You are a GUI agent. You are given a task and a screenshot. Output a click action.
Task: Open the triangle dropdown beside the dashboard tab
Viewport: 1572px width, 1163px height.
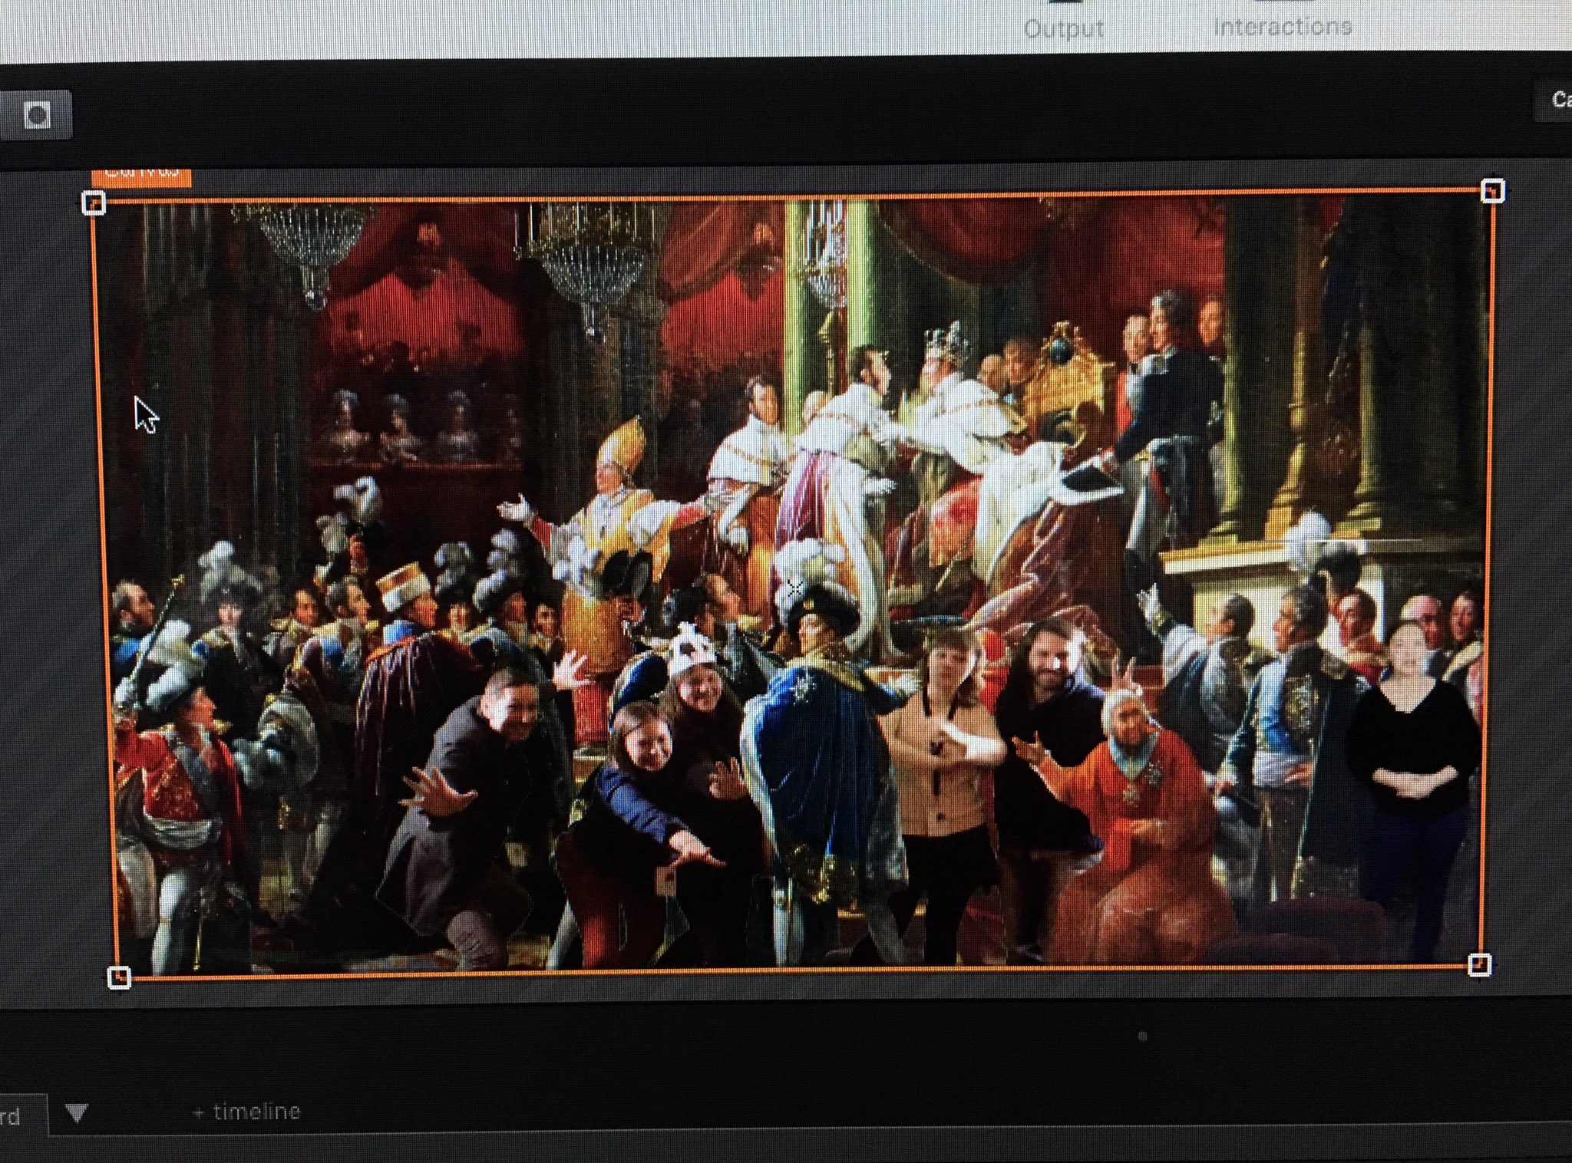pos(77,1112)
